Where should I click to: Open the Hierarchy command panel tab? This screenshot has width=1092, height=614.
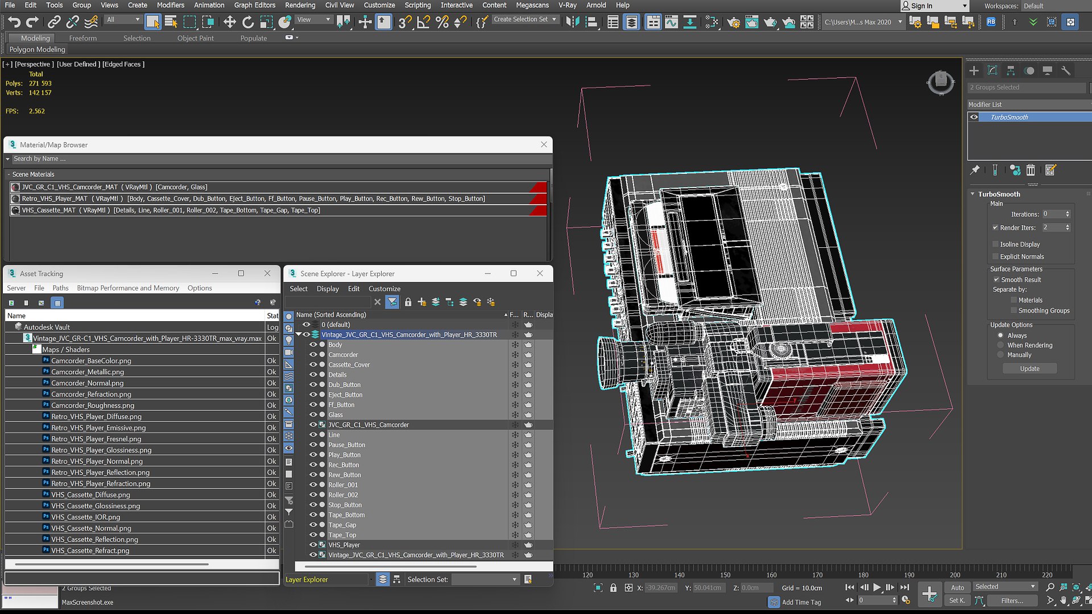pyautogui.click(x=1011, y=70)
